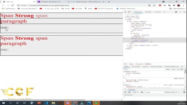Add a new style rule plus icon
Screen dimensions: 187x105
pyautogui.click(x=178, y=69)
